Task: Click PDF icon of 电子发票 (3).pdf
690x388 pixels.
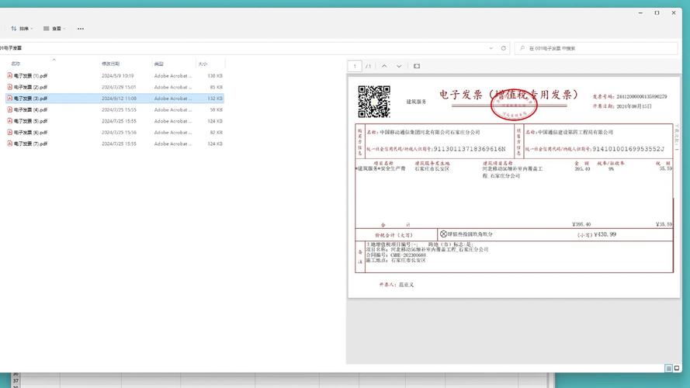Action: [9, 99]
